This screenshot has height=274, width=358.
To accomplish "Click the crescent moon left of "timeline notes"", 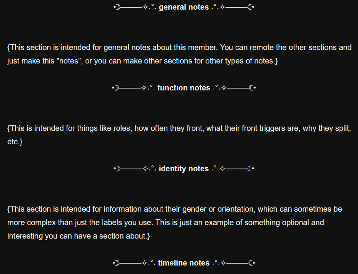I will (117, 263).
